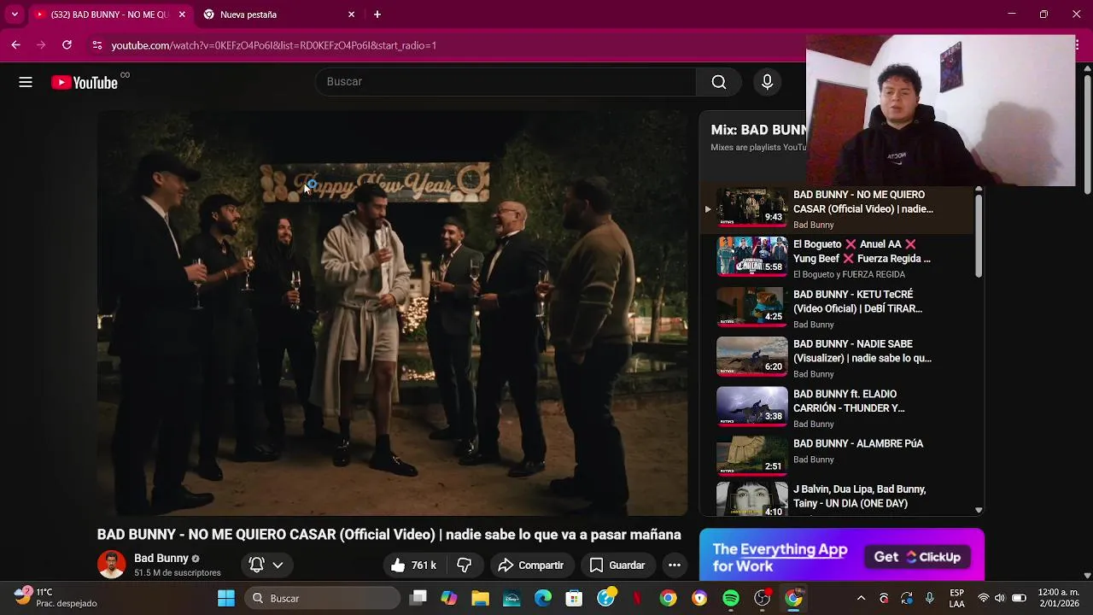Open Disney+ from the taskbar
The height and width of the screenshot is (615, 1093).
[511, 599]
